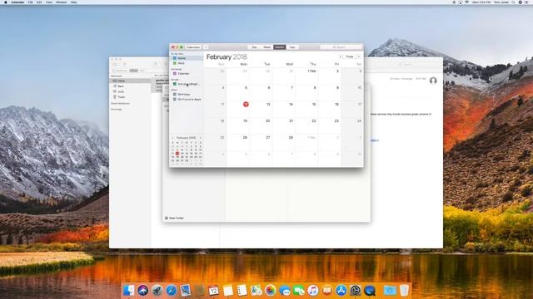
Task: Open Notification Center icon in menu bar
Action: [x=526, y=2]
